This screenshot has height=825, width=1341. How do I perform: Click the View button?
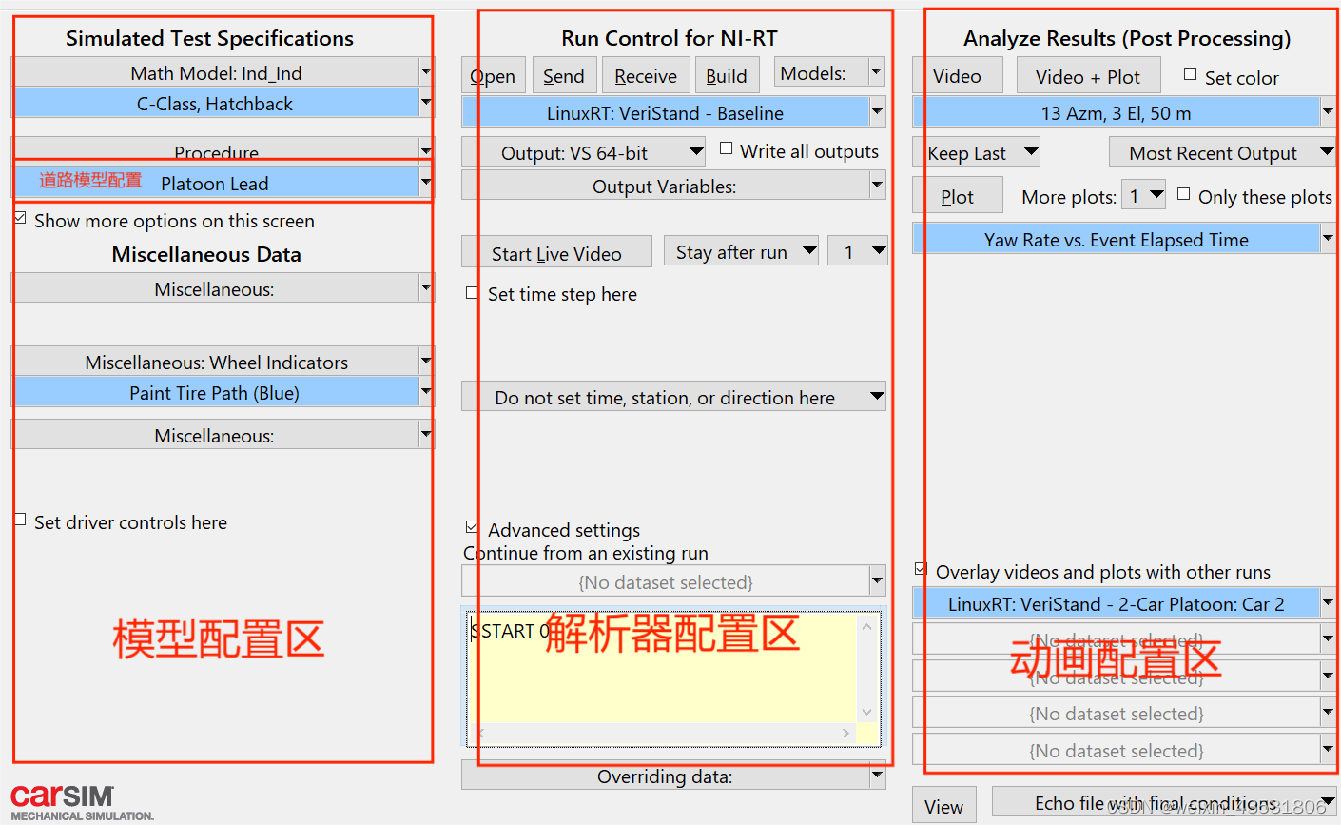click(943, 805)
